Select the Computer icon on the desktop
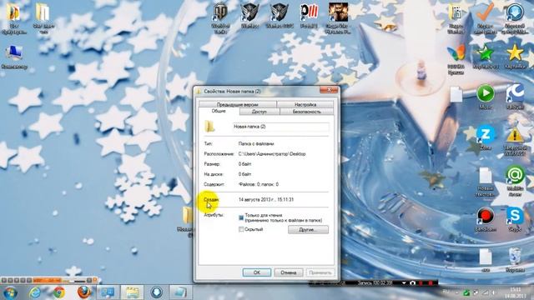 pyautogui.click(x=13, y=57)
